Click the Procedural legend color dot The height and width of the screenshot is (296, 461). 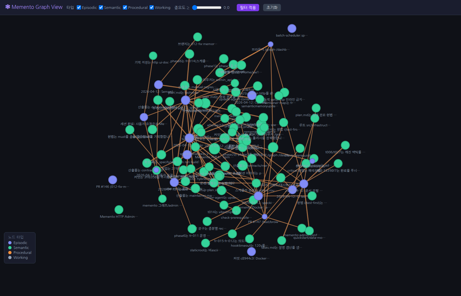pyautogui.click(x=10, y=253)
